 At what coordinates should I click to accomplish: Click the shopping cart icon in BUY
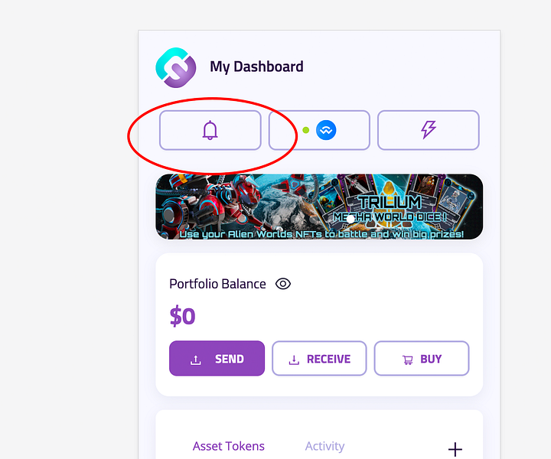pyautogui.click(x=408, y=360)
